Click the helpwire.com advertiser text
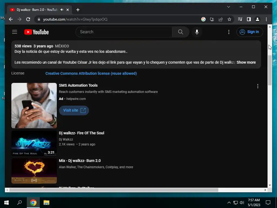This screenshot has height=208, width=277. pos(76,99)
